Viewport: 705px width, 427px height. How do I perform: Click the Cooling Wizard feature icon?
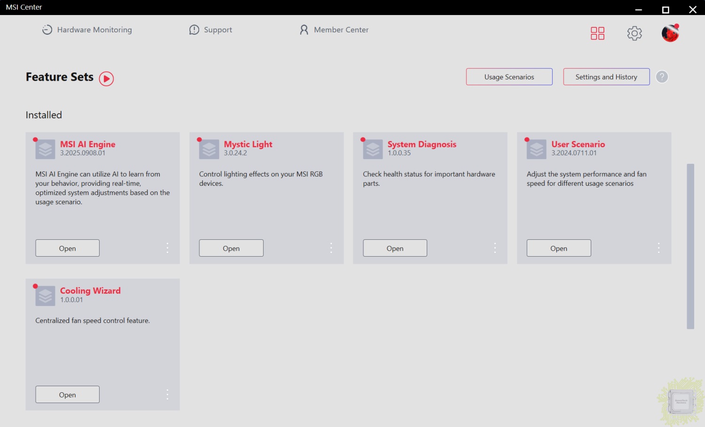46,296
